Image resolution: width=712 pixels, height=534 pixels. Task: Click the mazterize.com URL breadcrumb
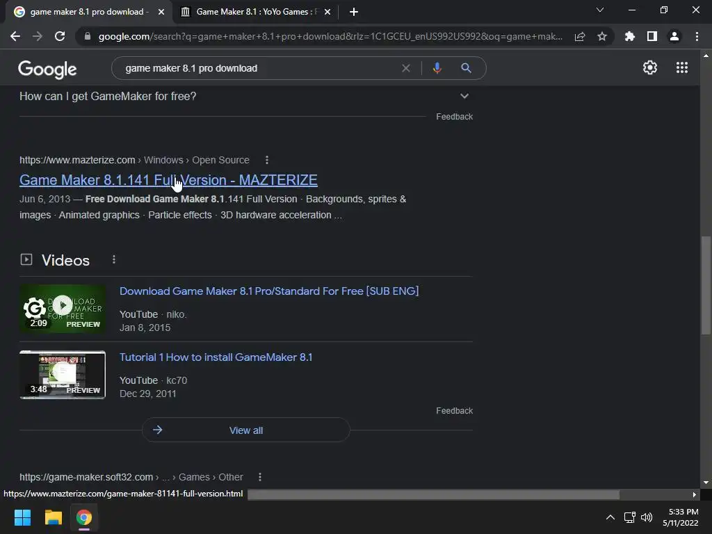[x=134, y=160]
